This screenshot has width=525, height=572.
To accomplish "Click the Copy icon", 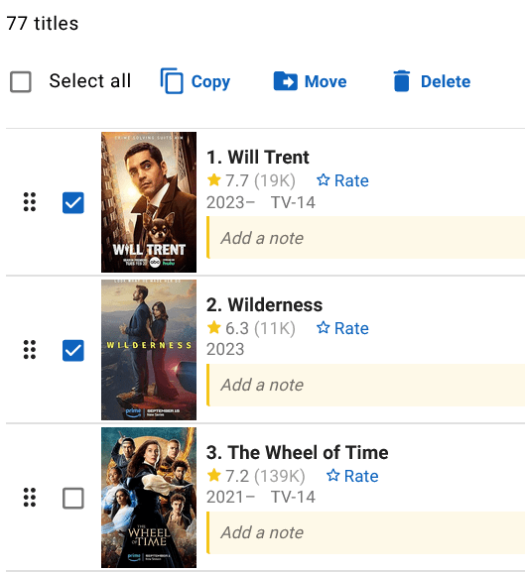I will pyautogui.click(x=172, y=80).
